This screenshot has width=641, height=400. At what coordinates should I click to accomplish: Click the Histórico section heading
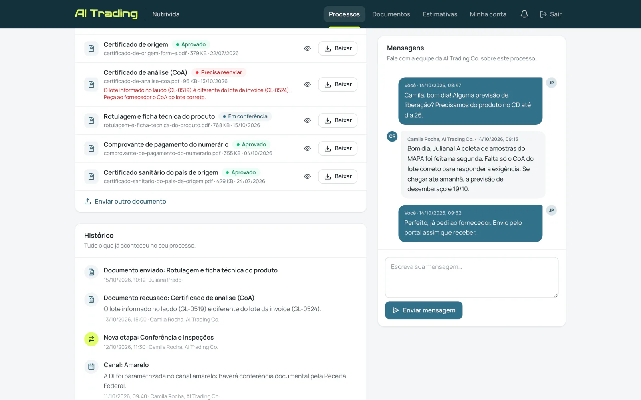tap(99, 236)
